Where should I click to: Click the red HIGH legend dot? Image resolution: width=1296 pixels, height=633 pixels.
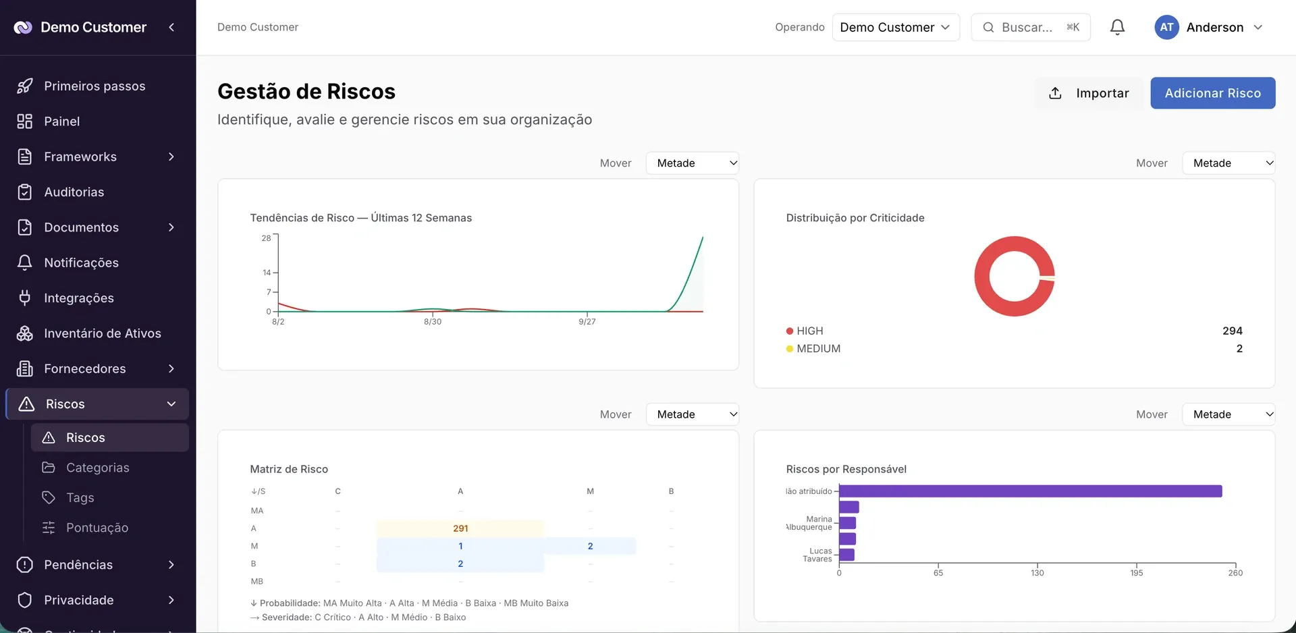pos(790,331)
